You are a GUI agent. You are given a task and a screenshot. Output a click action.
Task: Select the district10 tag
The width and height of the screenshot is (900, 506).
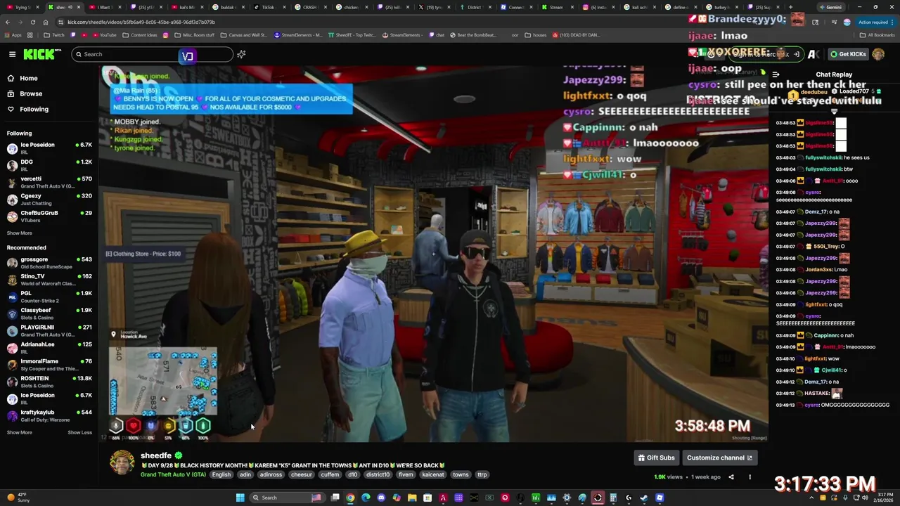coord(378,474)
